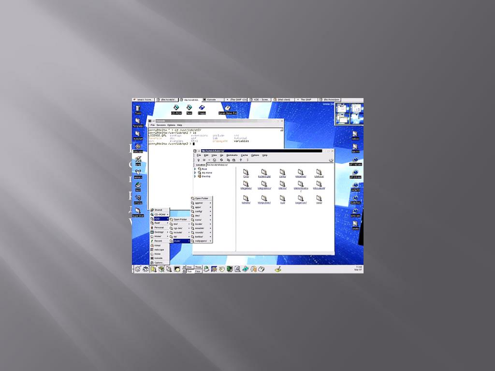The height and width of the screenshot is (371, 495).
Task: Switch to desktop Two
Action: [189, 271]
